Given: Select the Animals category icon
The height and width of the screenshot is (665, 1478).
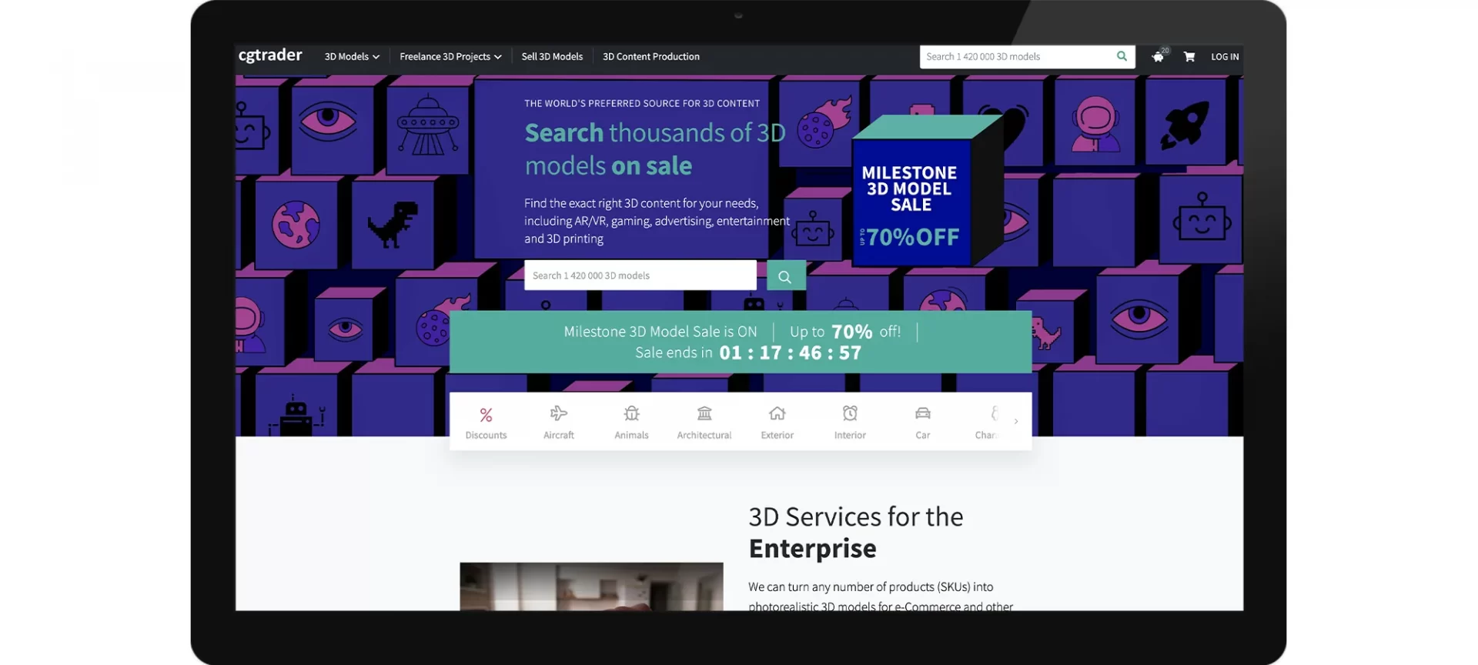Looking at the screenshot, I should 631,423.
